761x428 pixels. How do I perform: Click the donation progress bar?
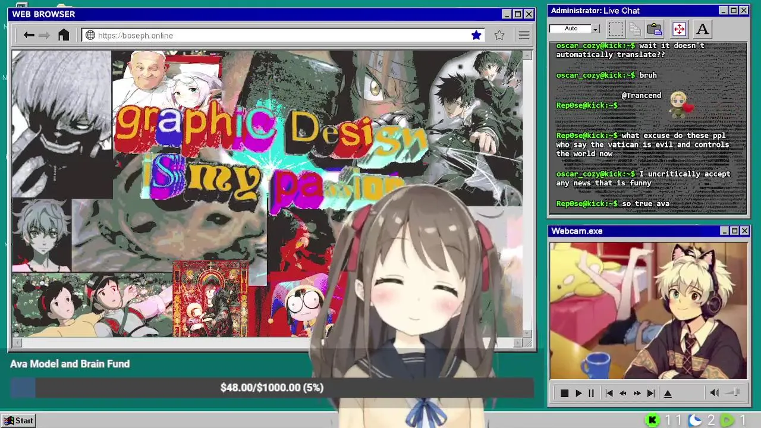click(272, 388)
